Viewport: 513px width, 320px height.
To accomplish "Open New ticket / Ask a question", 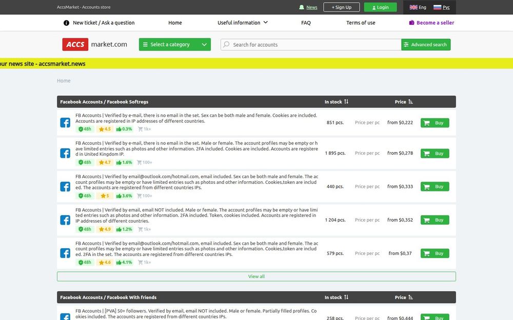I will pyautogui.click(x=104, y=23).
